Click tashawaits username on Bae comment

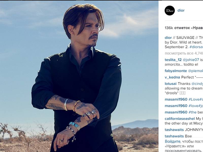tap(174, 136)
